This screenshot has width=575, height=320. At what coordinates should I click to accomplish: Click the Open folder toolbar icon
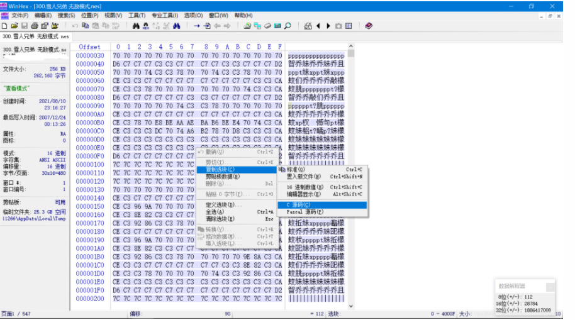[x=55, y=26]
